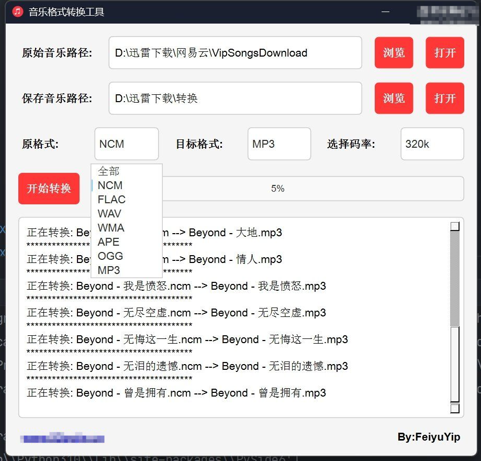Click 打开 to open the source folder
This screenshot has width=481, height=461.
[444, 52]
